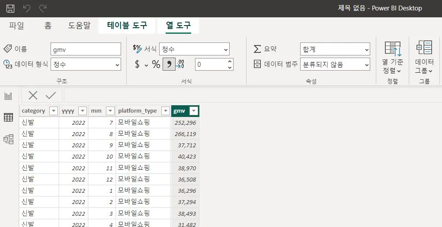
Task: Open the mm column filter dropdown
Action: 110,111
